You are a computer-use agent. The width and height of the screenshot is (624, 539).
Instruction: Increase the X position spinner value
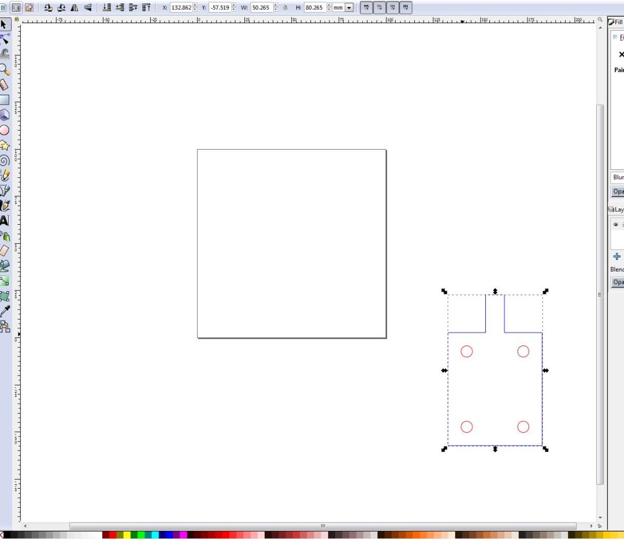195,6
